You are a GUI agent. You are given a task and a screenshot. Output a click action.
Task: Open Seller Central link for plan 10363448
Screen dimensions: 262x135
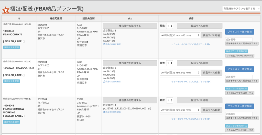click(x=191, y=44)
